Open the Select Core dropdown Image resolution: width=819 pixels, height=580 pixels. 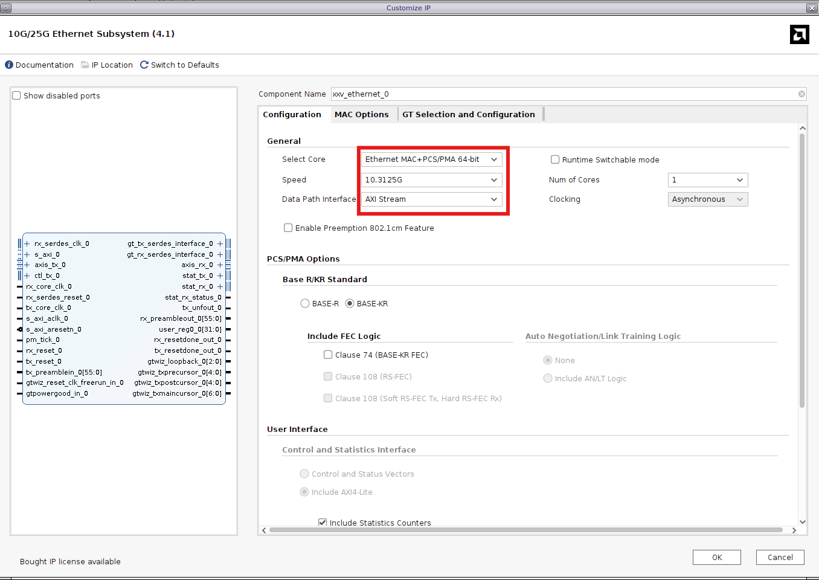[432, 159]
